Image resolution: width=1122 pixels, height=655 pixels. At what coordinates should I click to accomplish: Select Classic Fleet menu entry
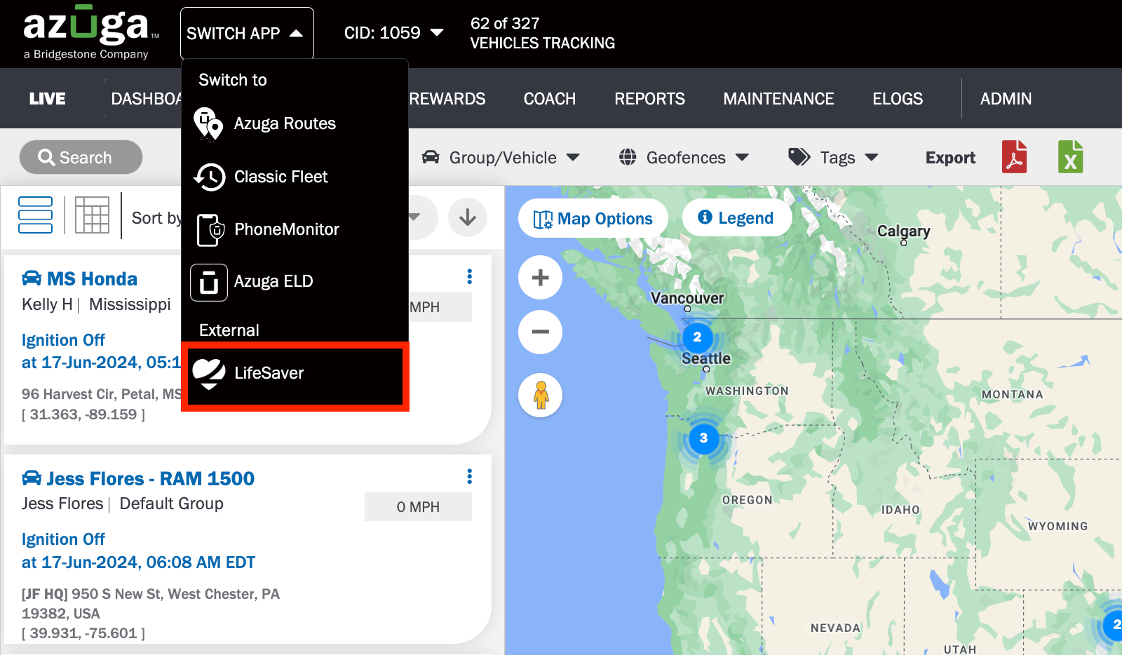[x=295, y=177]
